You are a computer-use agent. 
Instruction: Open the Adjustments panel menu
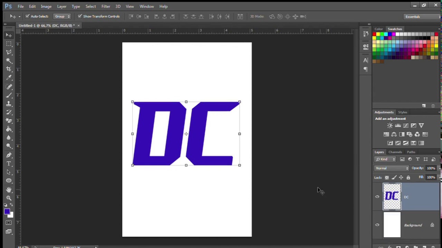point(439,112)
